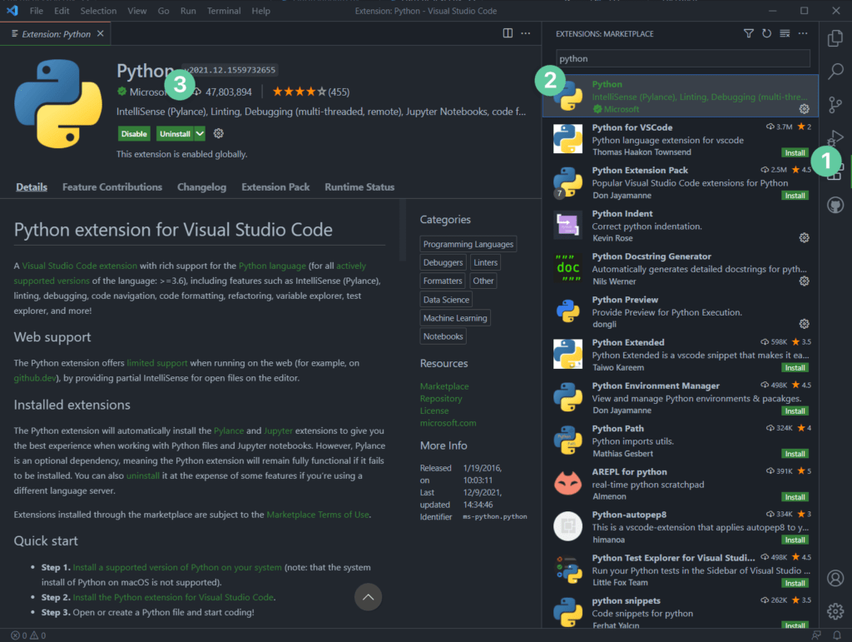Open notifications bell in status bar

point(837,635)
